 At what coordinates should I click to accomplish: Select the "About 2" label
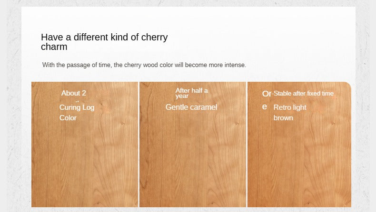[x=74, y=93]
